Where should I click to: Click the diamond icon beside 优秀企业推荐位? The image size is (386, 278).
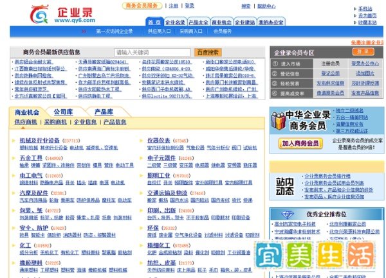288,214
